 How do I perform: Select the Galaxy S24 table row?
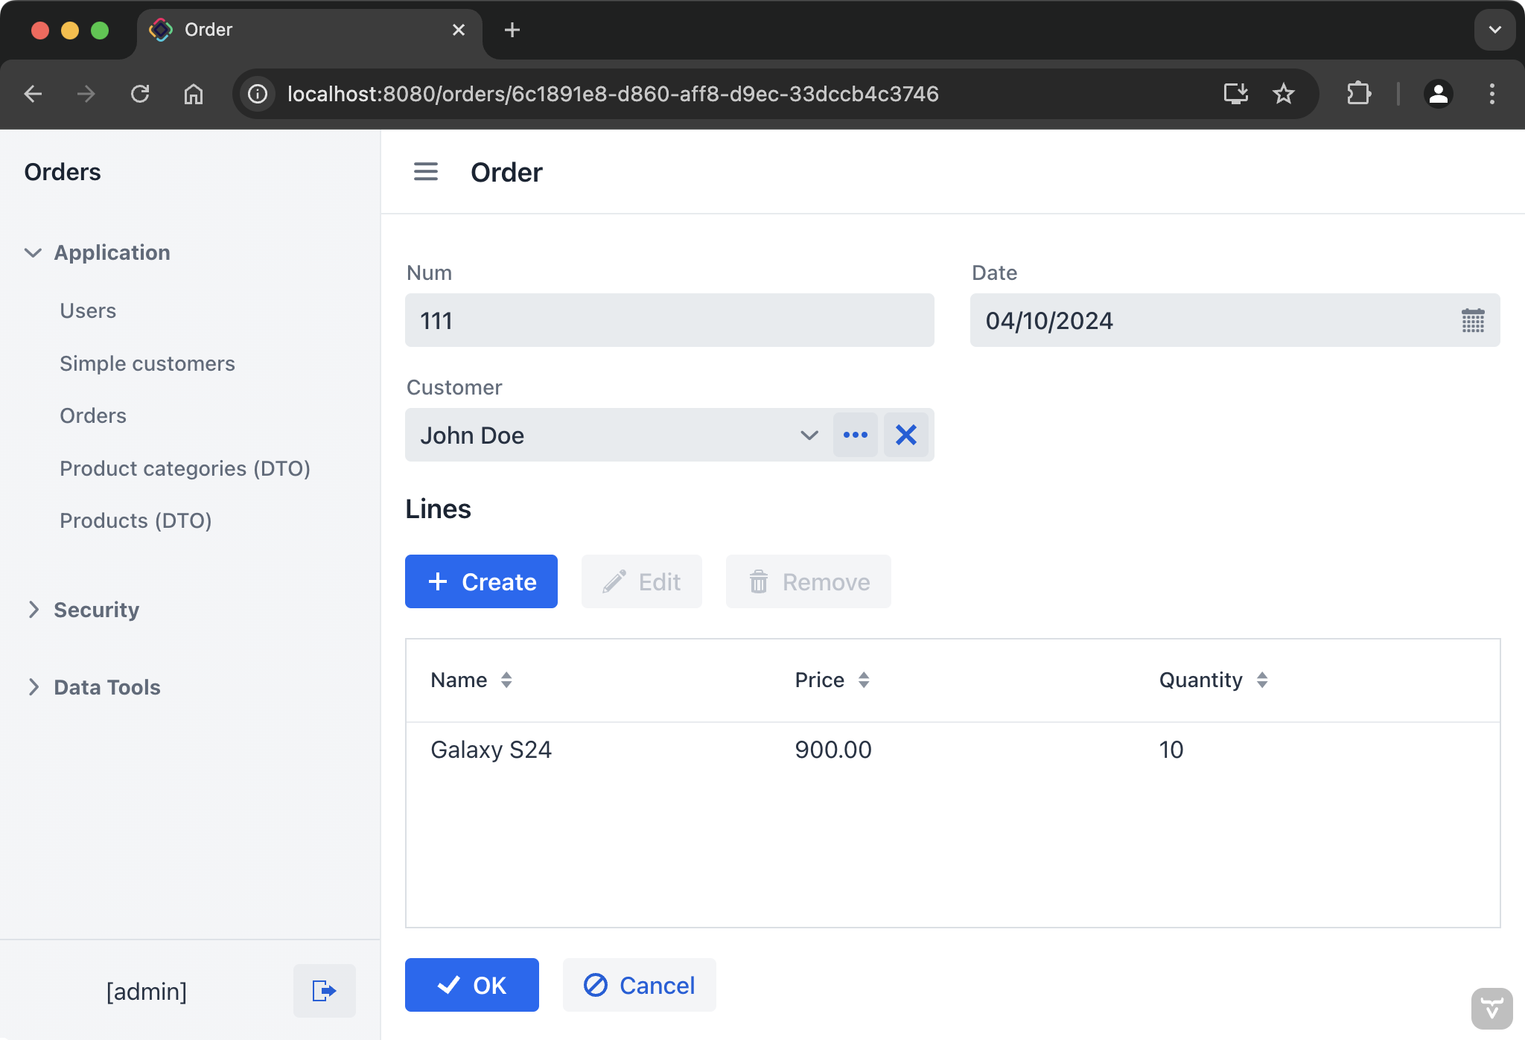(952, 750)
